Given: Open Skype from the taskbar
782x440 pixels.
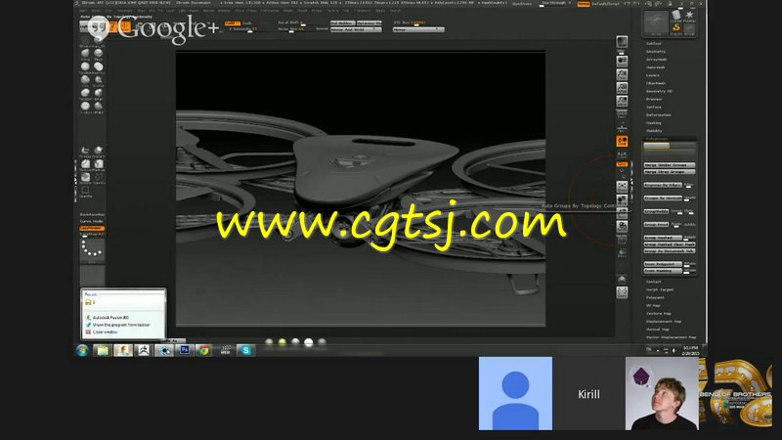Looking at the screenshot, I should point(245,350).
